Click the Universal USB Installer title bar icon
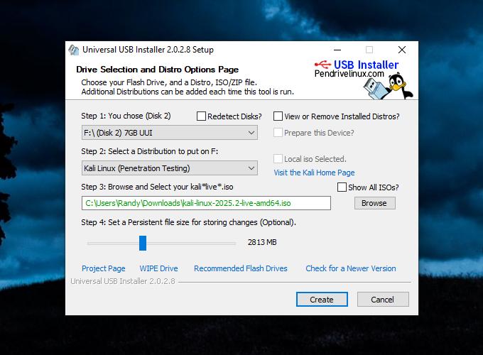 73,50
